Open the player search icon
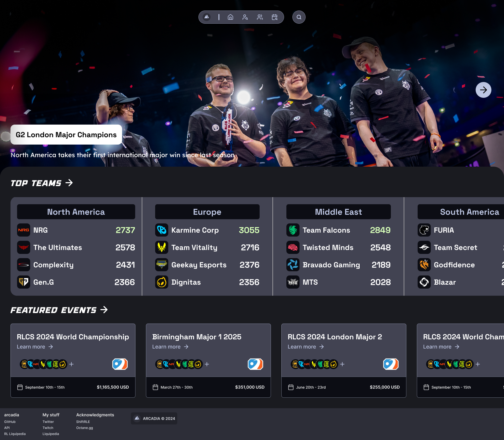Image resolution: width=504 pixels, height=440 pixels. (245, 17)
